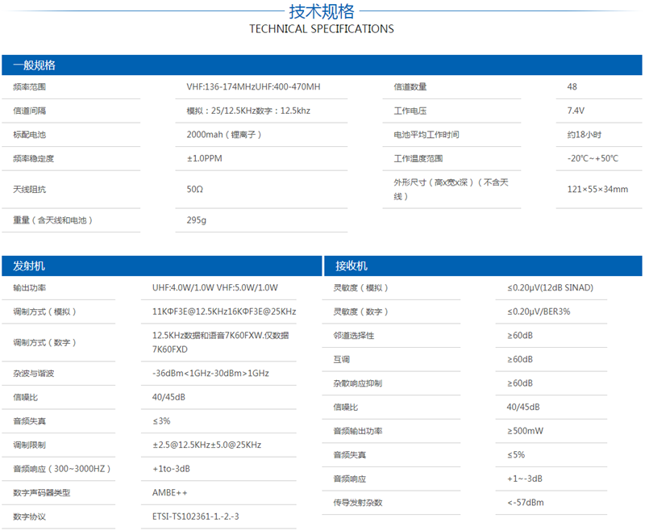Viewport: 645px width, 531px height.
Task: Click the 天线阻抗 label
Action: tap(30, 190)
